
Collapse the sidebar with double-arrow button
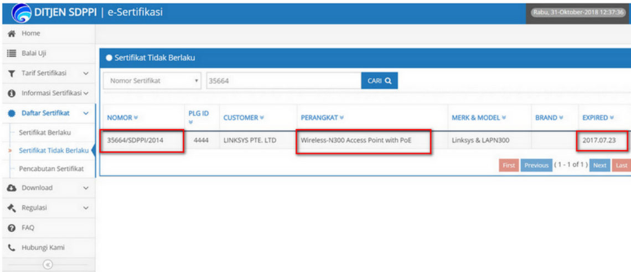(x=48, y=265)
